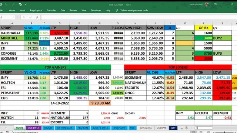Open the View ribbon tab
The width and height of the screenshot is (237, 133).
coord(84,10)
